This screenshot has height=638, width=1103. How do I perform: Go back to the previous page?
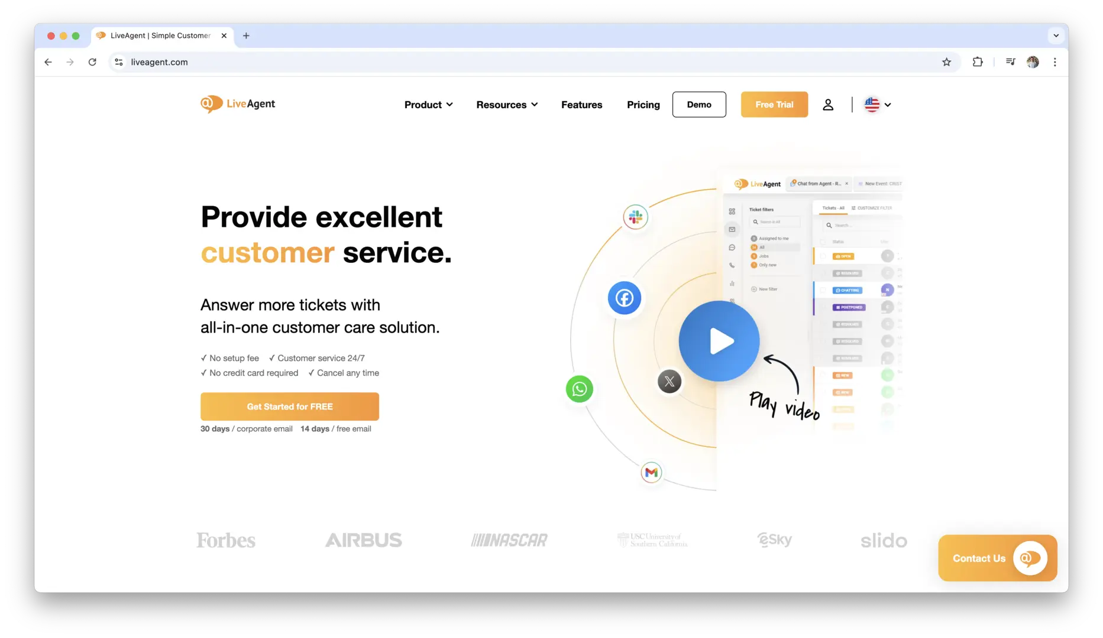(48, 62)
